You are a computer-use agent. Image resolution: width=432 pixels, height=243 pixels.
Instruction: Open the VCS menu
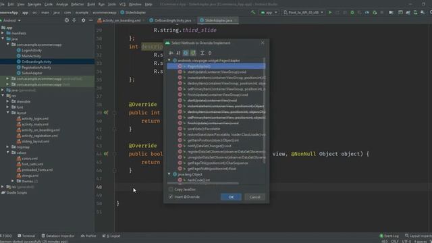tap(123, 4)
